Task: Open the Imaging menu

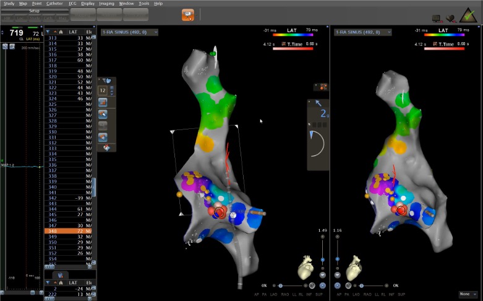Action: [x=106, y=4]
